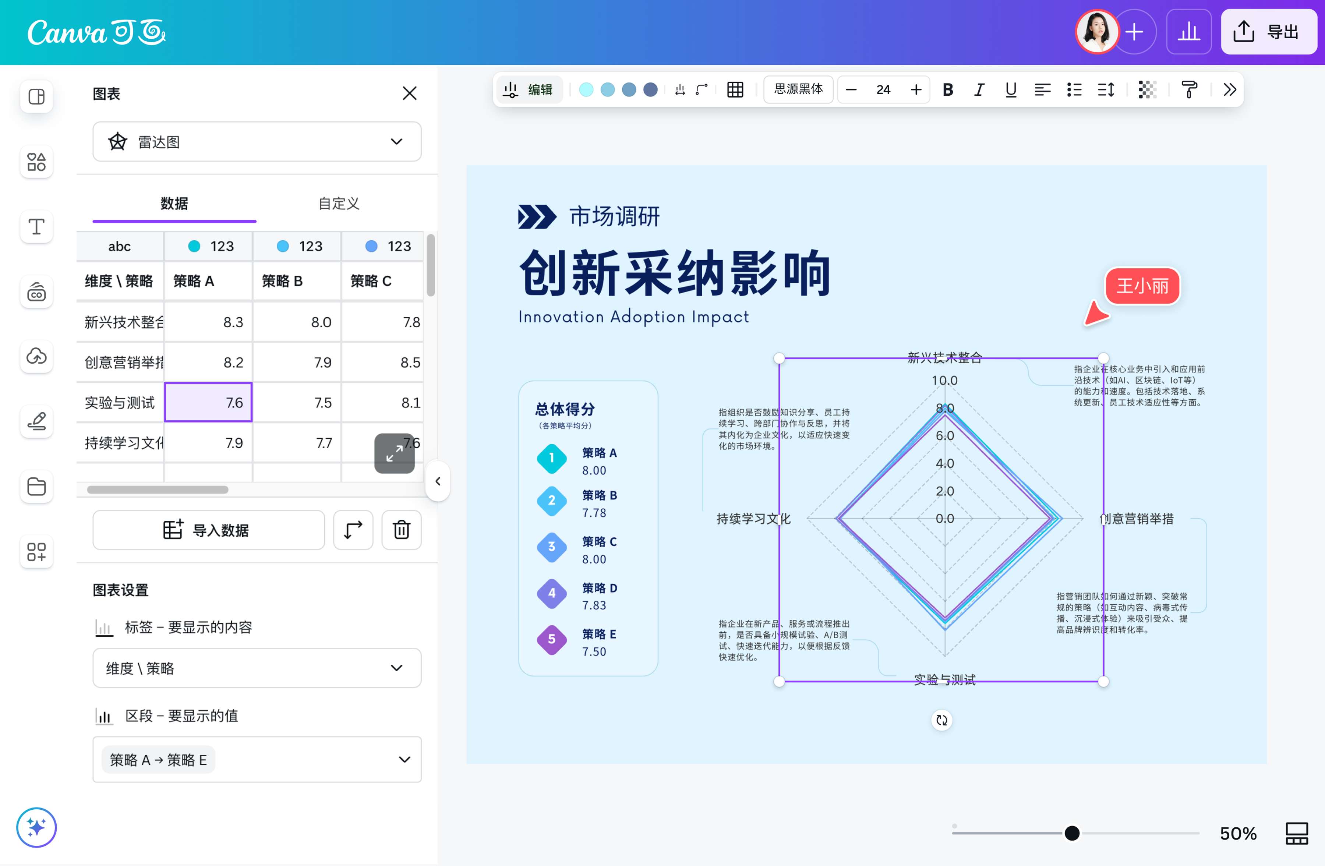
Task: Select the copy style paint roller
Action: pyautogui.click(x=1189, y=89)
